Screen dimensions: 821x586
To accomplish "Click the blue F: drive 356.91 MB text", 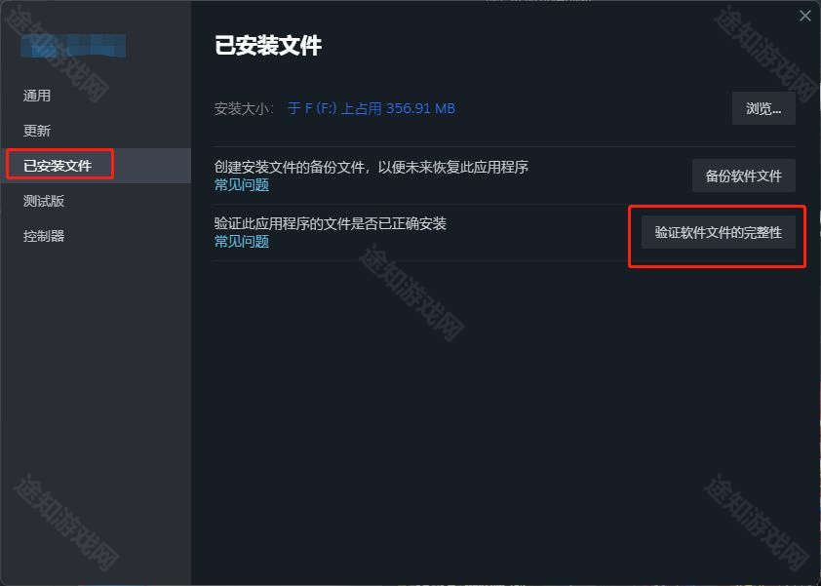I will point(371,108).
